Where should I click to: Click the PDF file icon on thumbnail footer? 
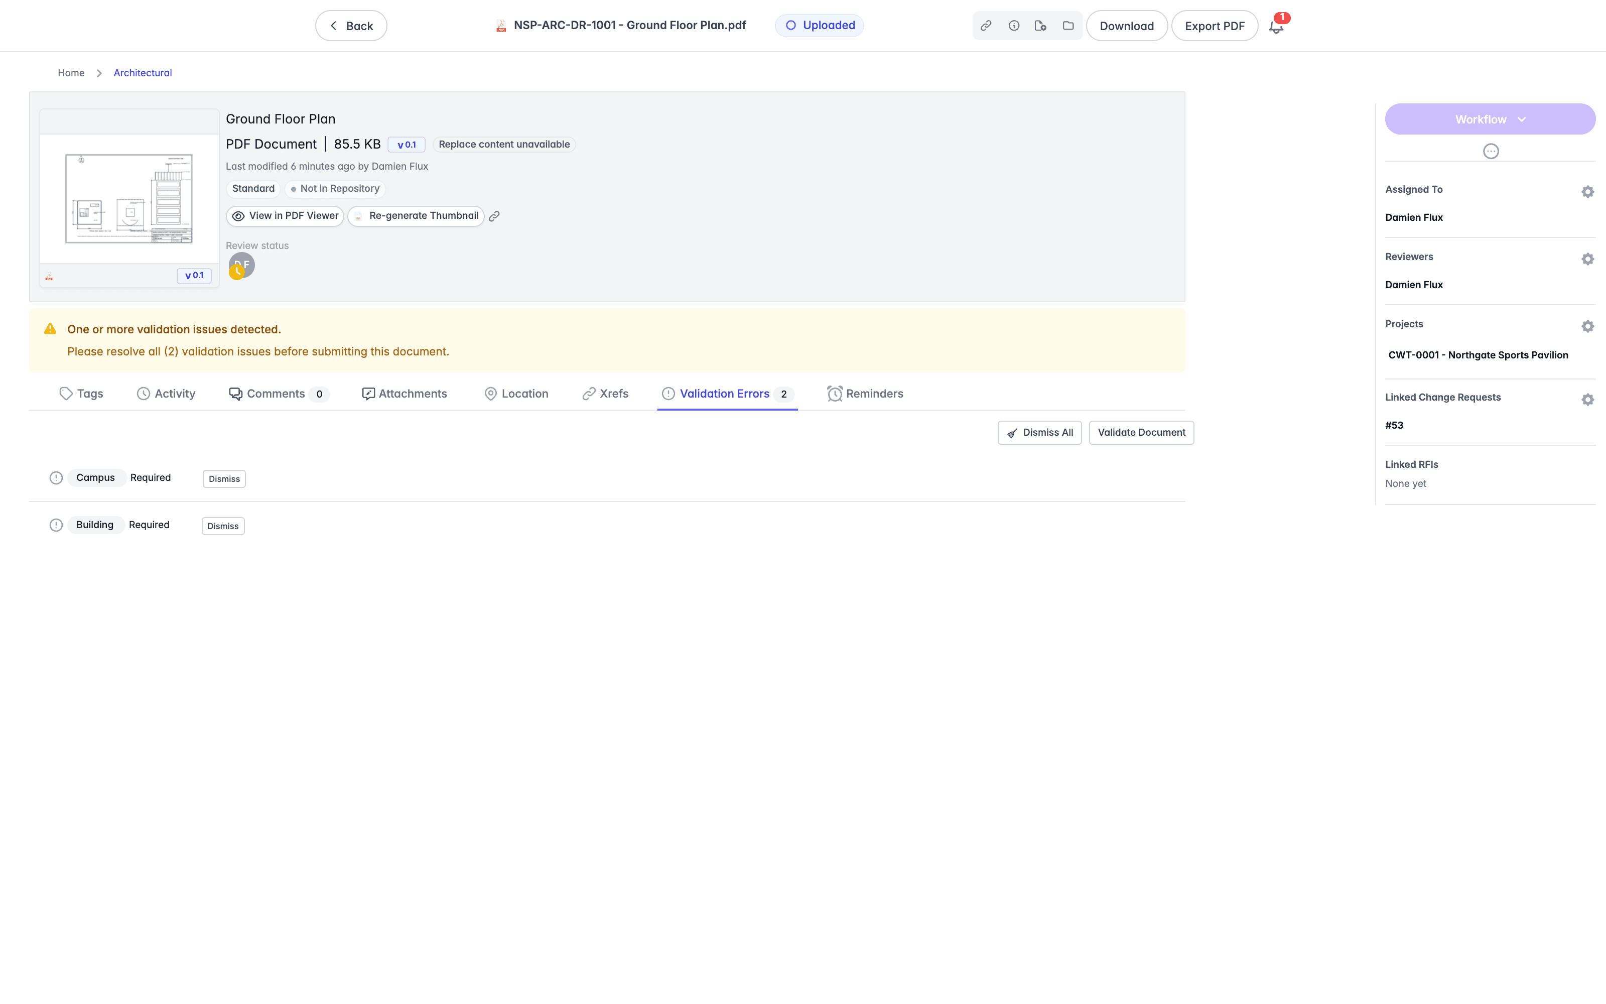[x=49, y=276]
